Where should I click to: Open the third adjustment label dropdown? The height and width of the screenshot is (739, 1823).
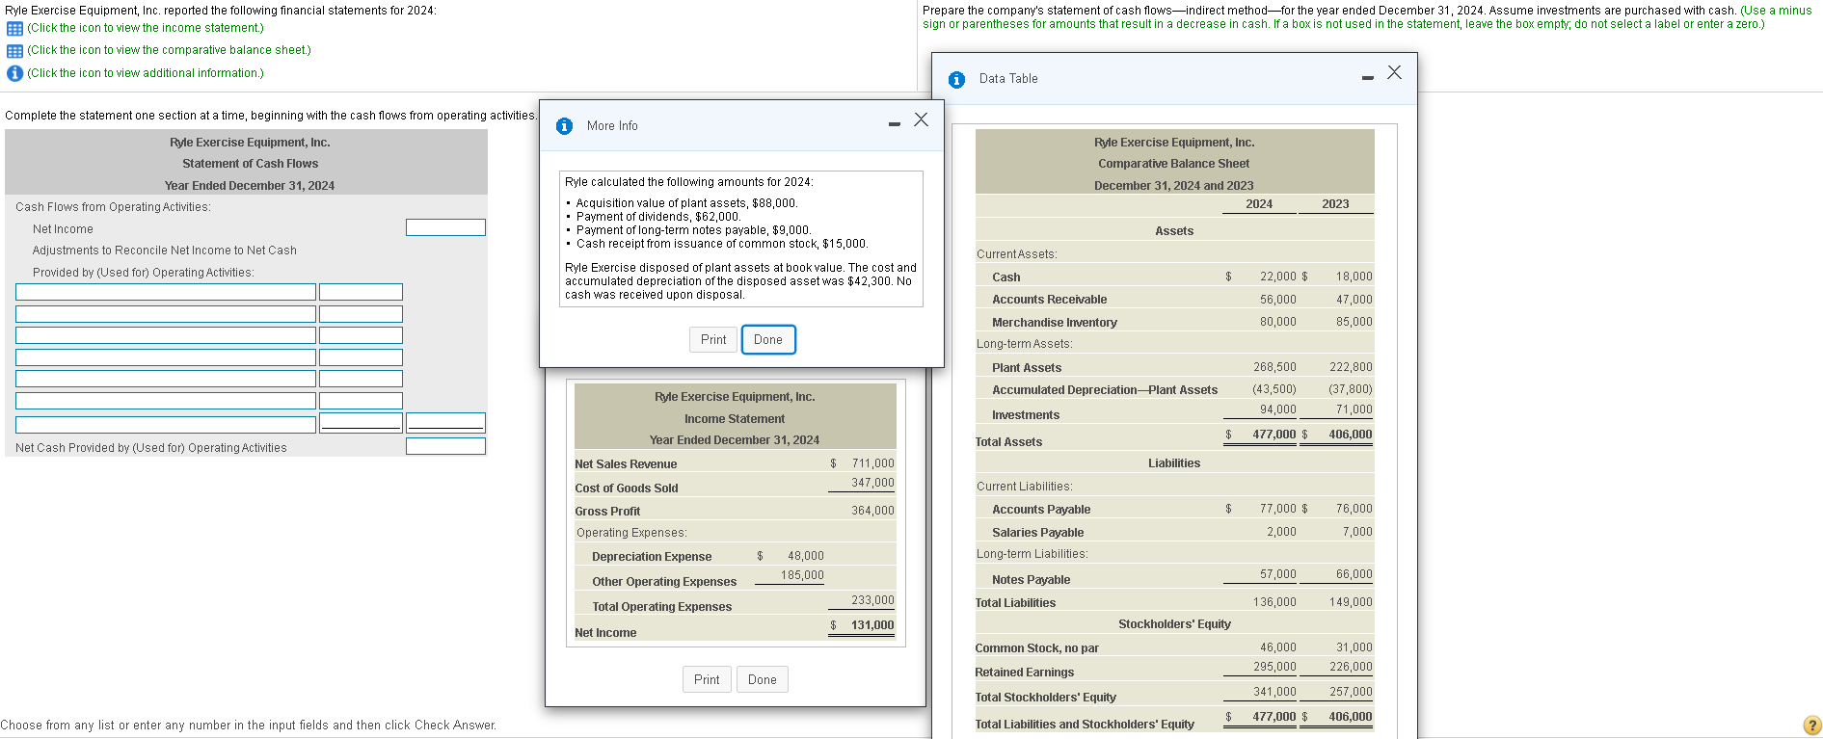[x=166, y=335]
